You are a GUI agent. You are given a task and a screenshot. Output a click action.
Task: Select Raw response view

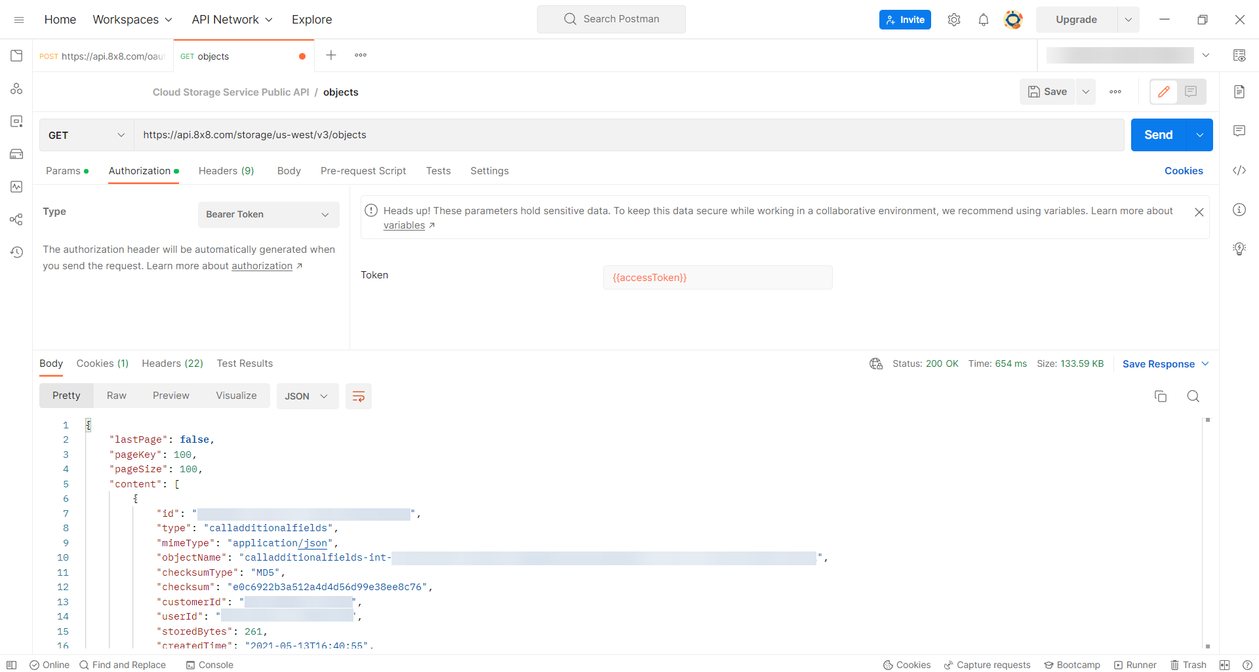tap(117, 396)
